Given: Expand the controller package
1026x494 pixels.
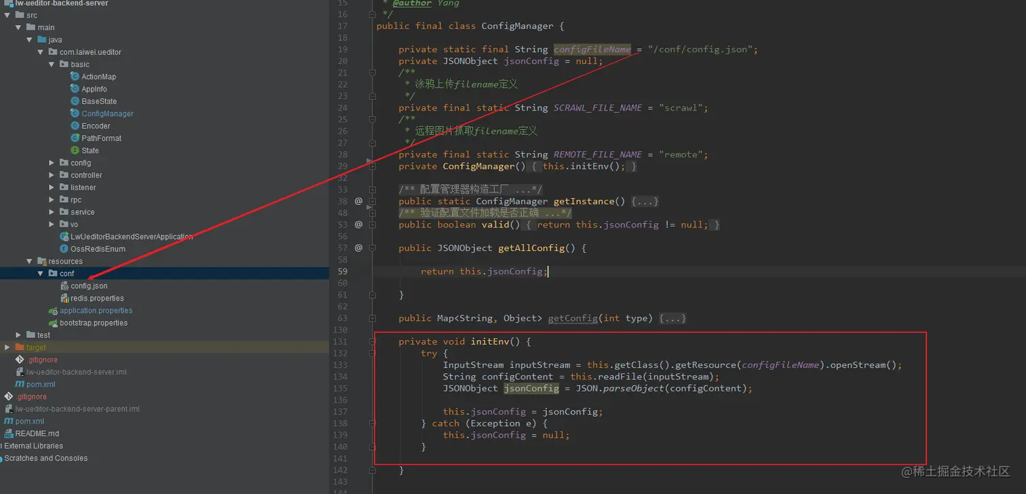Looking at the screenshot, I should coord(52,175).
